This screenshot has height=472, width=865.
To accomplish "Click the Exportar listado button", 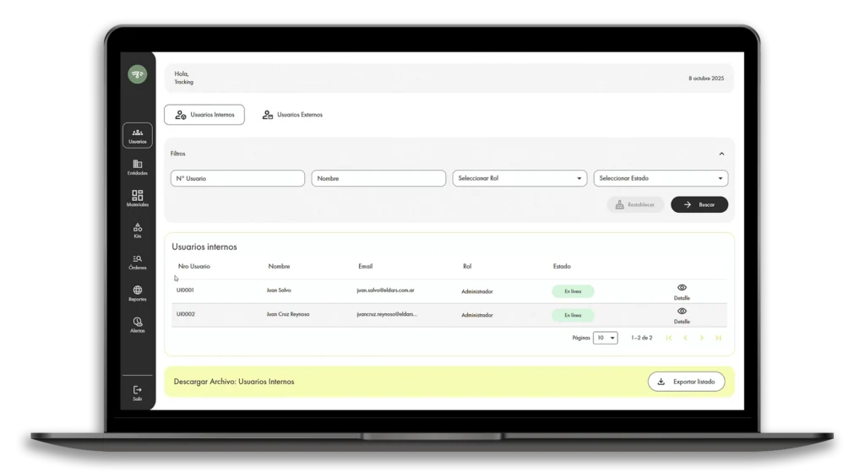I will pos(686,382).
